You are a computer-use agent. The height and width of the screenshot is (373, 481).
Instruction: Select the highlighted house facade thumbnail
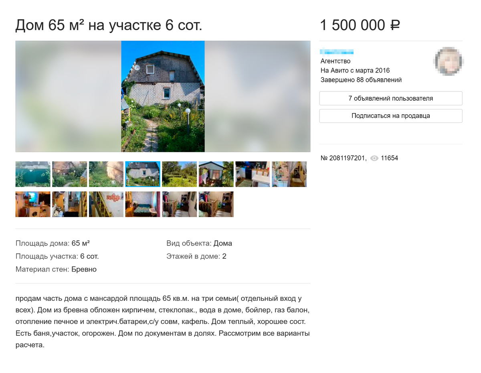coord(143,174)
